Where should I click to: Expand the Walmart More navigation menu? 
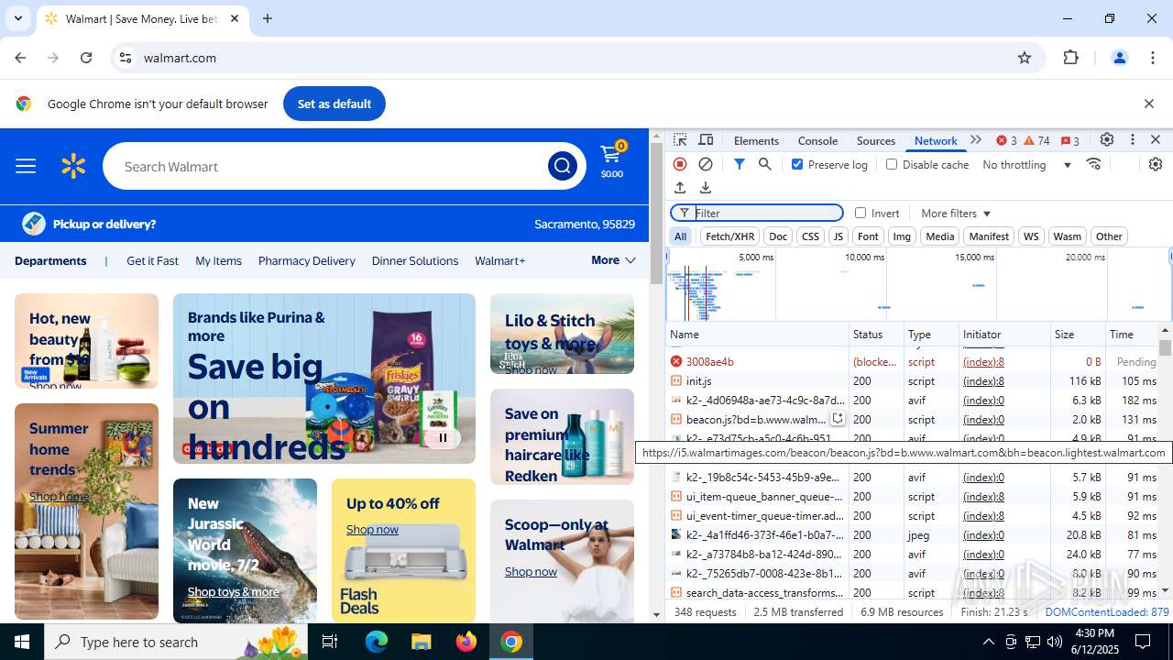pyautogui.click(x=613, y=260)
